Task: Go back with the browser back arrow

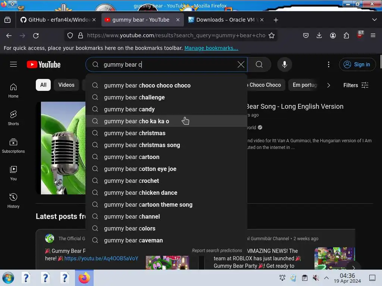Action: tap(9, 35)
